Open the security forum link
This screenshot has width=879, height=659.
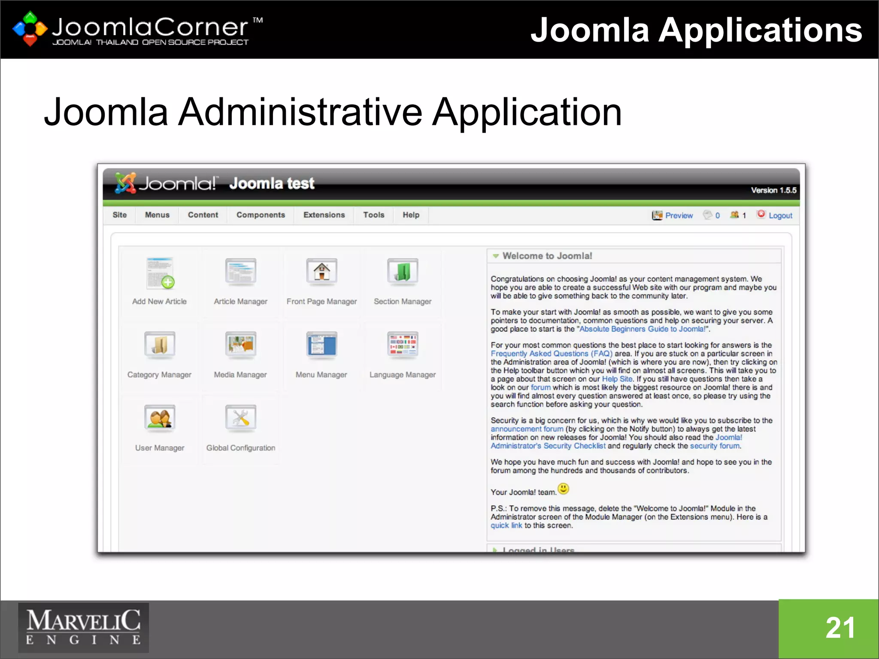click(715, 446)
